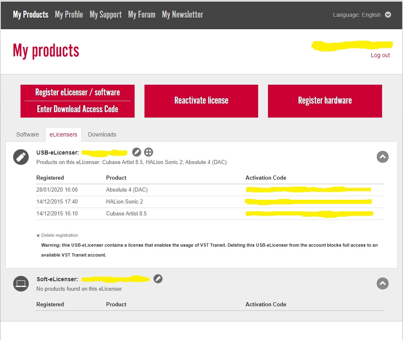Click the Delete registration link
The image size is (403, 340).
click(x=60, y=236)
